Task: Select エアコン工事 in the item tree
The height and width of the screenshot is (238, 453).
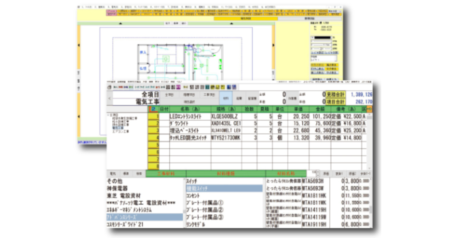Action: [120, 131]
